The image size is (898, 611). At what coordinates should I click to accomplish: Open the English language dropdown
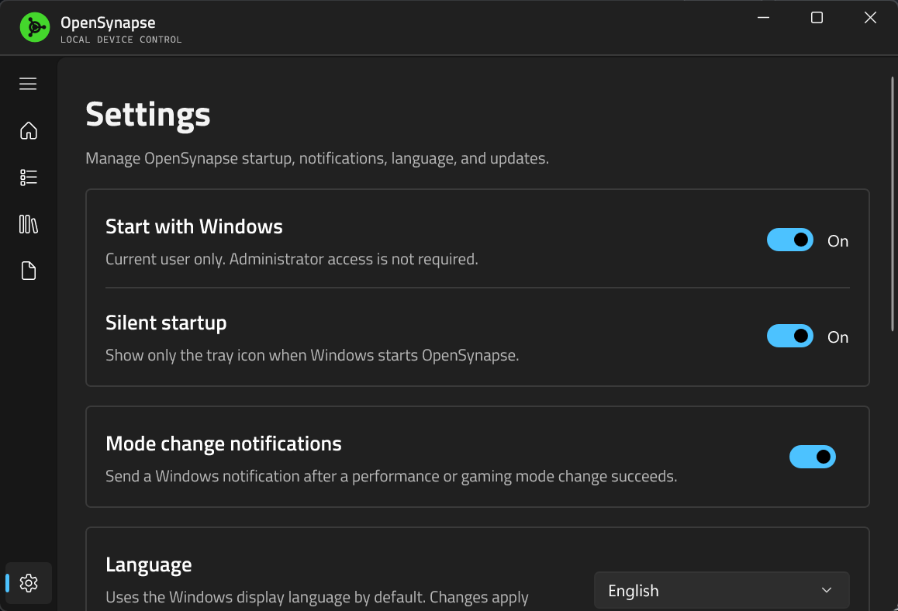[x=722, y=590]
